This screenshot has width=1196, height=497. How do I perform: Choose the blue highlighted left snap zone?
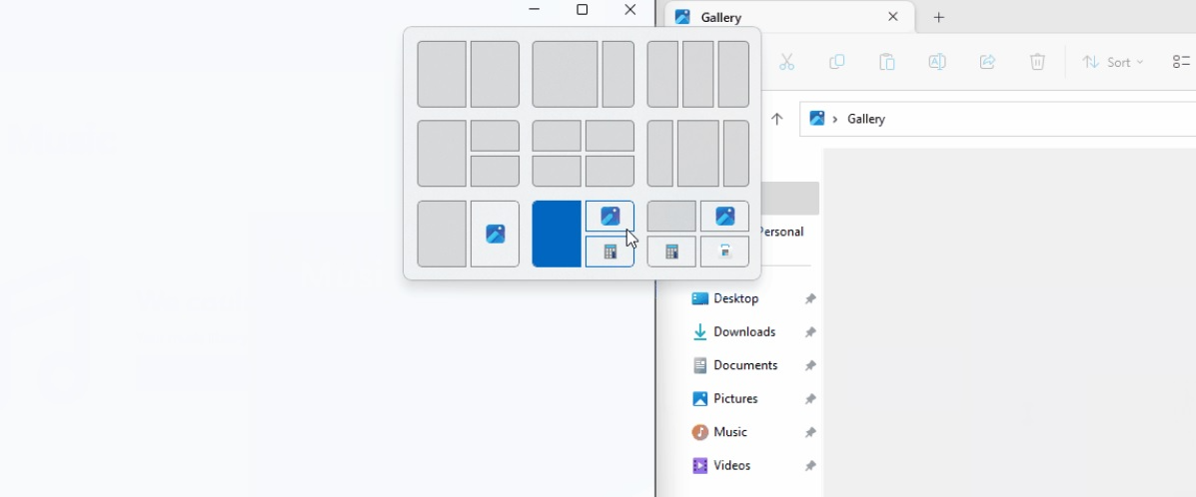click(x=557, y=235)
